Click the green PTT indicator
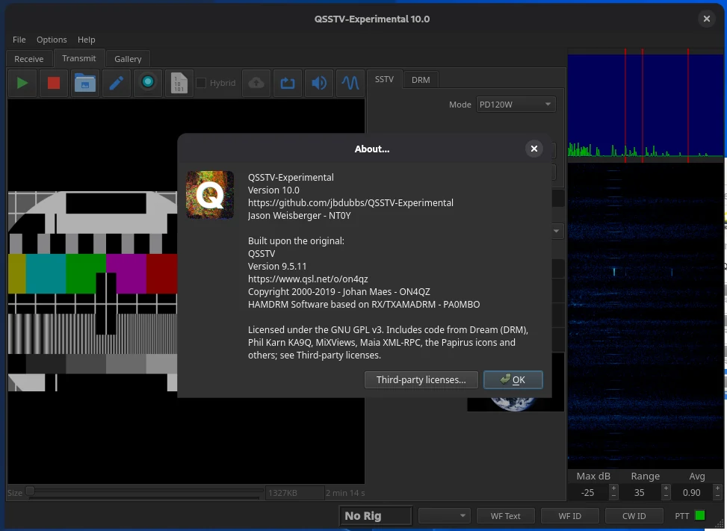Screen dimensions: 727x531 coord(699,515)
